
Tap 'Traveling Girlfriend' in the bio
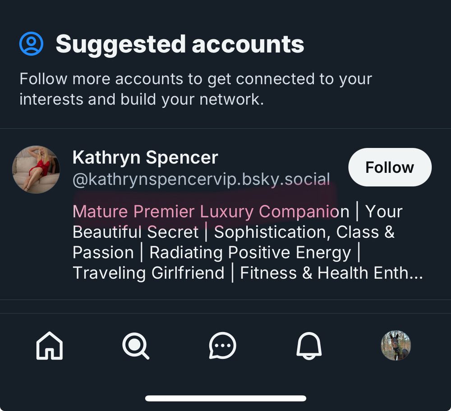(148, 273)
